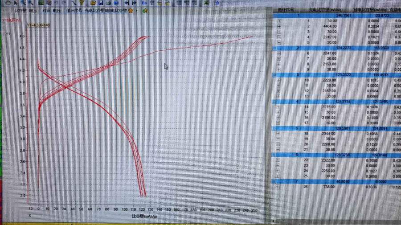Click the Y1=4.3,X=146 coordinate label
Viewport: 401px width, 225px height.
[38, 25]
